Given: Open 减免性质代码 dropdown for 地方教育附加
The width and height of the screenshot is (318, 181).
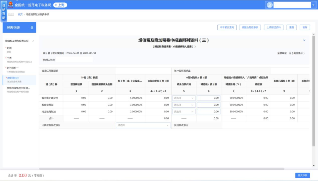Looking at the screenshot, I should (184, 111).
